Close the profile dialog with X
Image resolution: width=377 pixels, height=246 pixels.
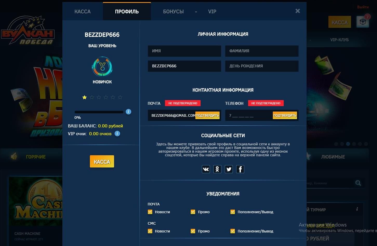coord(298,11)
